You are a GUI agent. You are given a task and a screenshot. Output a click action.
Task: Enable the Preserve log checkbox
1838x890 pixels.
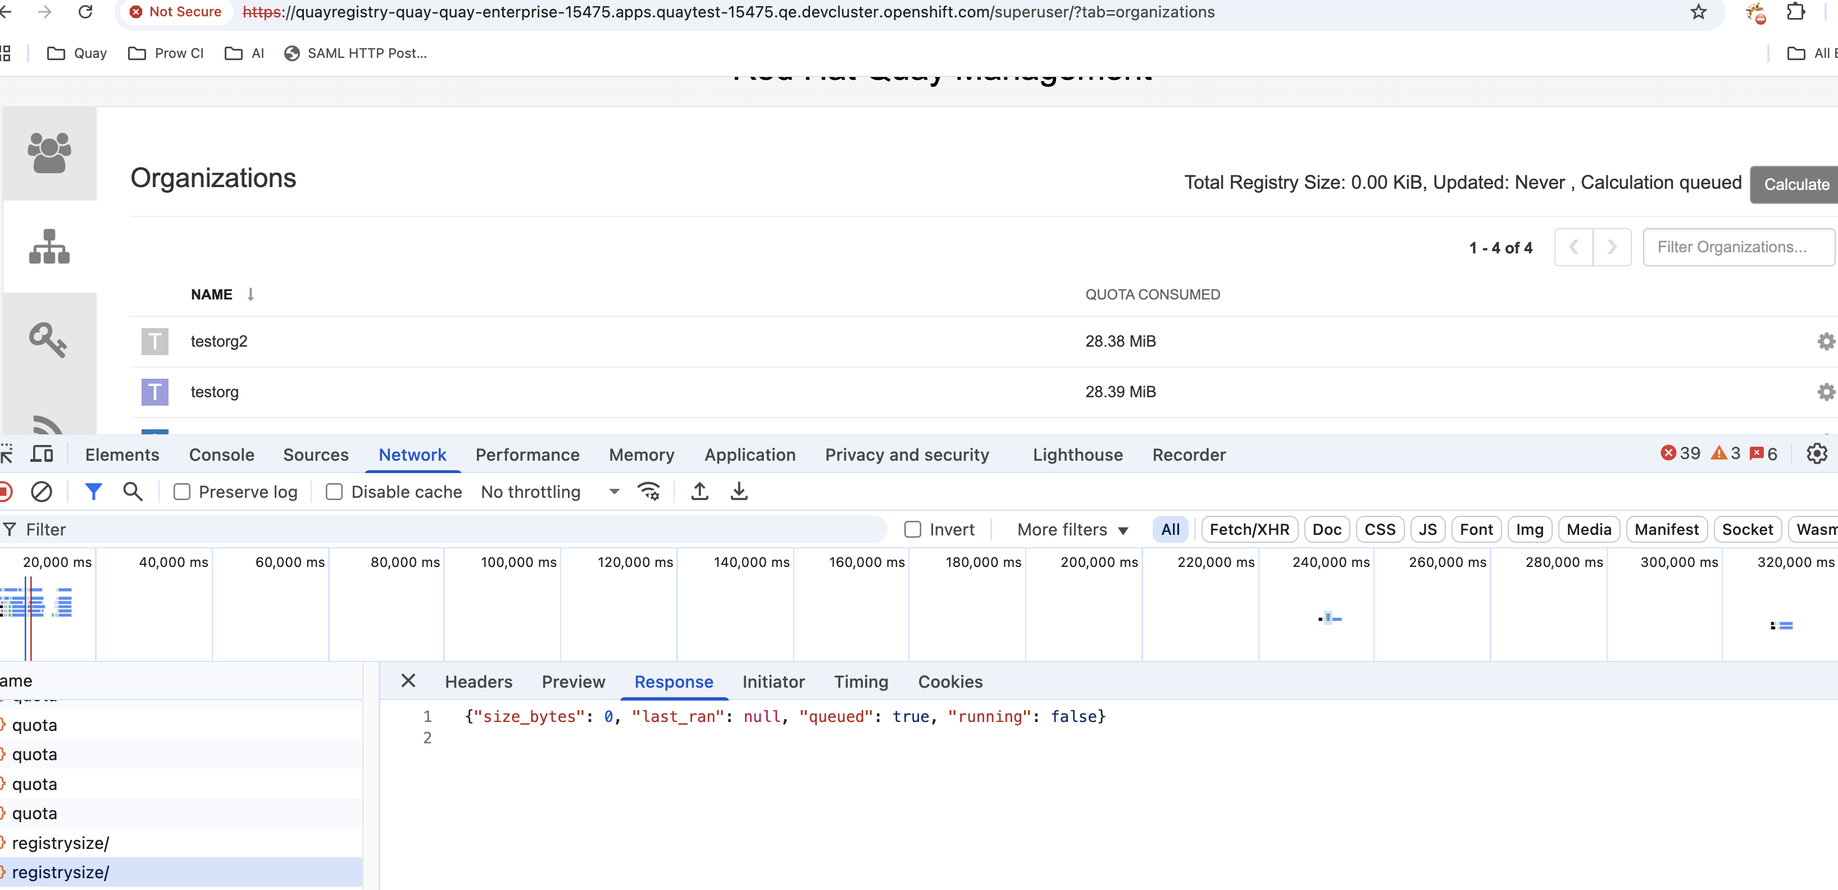pyautogui.click(x=183, y=492)
